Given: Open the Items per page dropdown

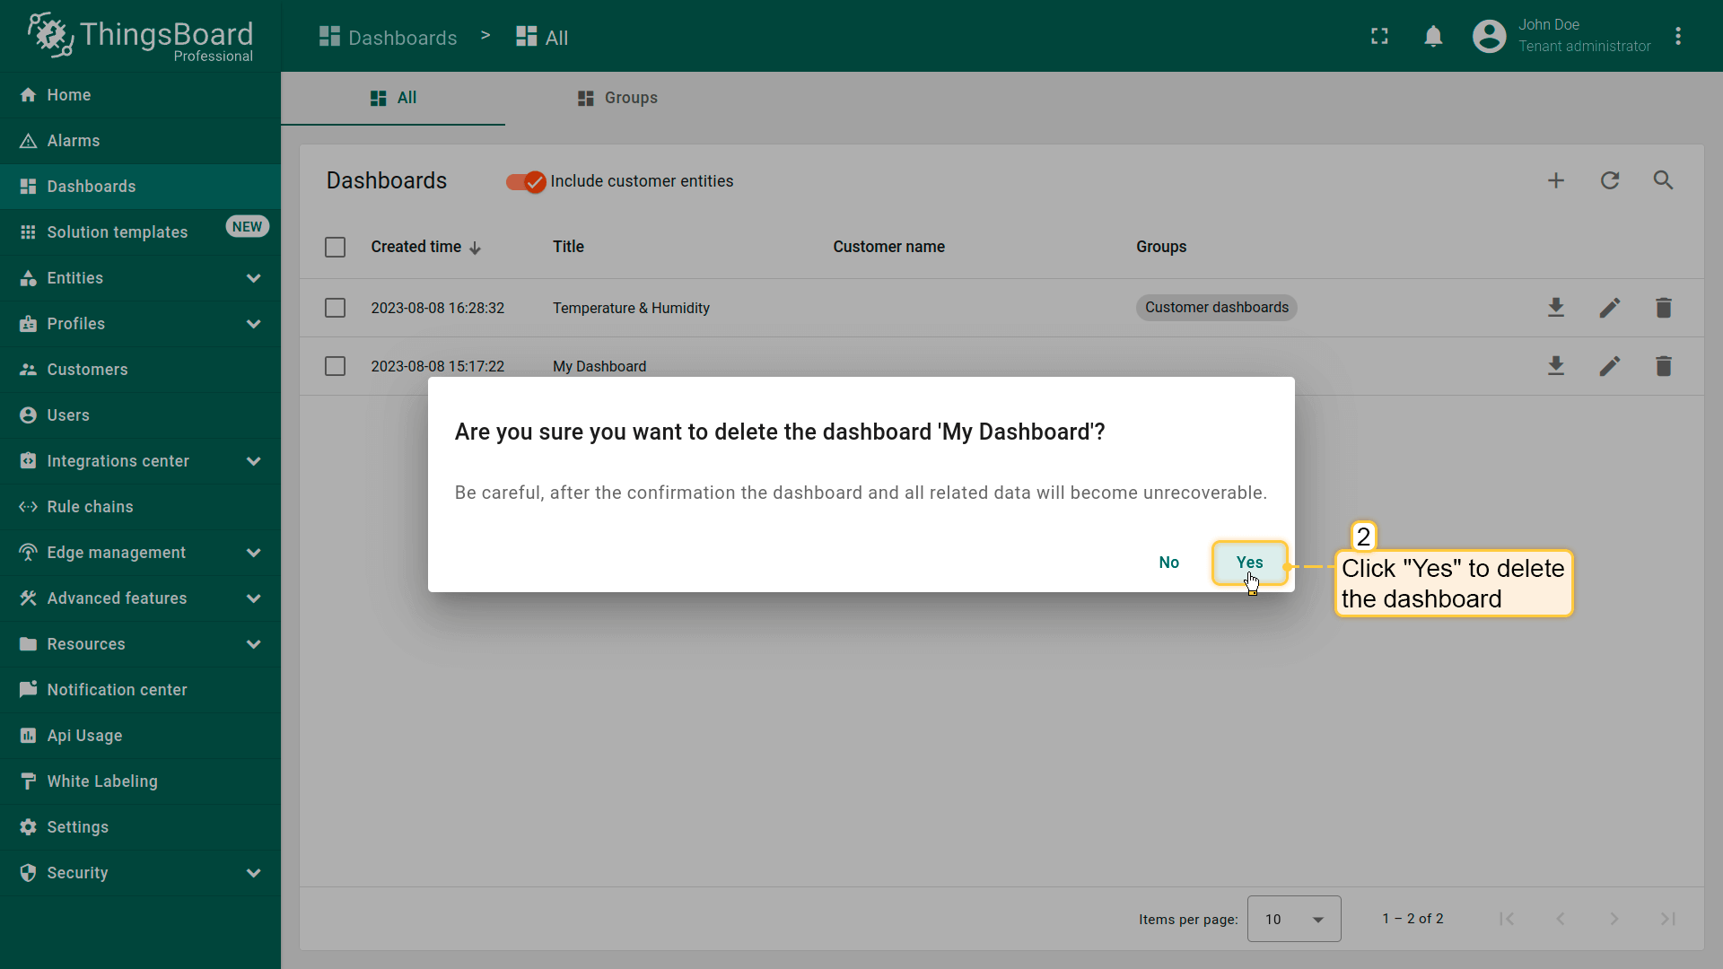Looking at the screenshot, I should (x=1293, y=919).
